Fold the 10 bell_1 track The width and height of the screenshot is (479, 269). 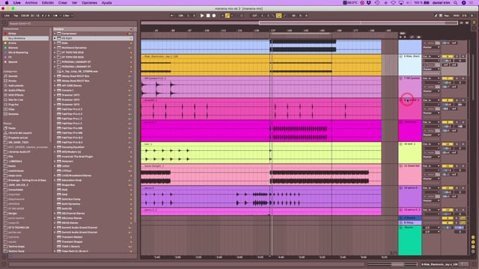[x=401, y=144]
